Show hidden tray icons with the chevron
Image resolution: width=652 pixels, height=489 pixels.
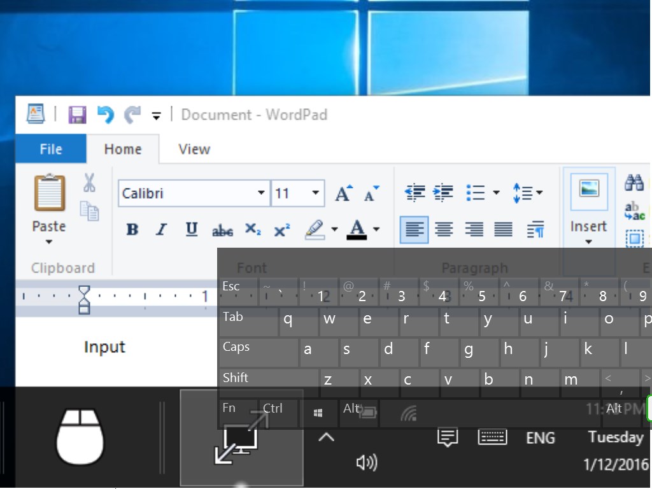coord(327,437)
